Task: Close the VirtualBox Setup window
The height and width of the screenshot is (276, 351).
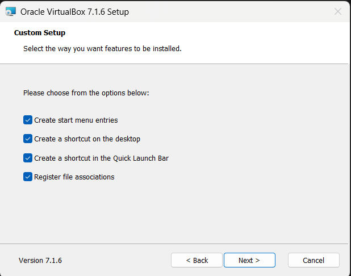Action: coord(338,11)
